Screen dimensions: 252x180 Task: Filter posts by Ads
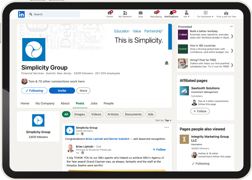click(x=151, y=114)
